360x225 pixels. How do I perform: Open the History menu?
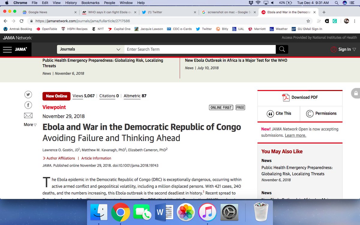click(x=71, y=3)
